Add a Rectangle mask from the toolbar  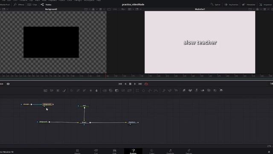pos(137,90)
